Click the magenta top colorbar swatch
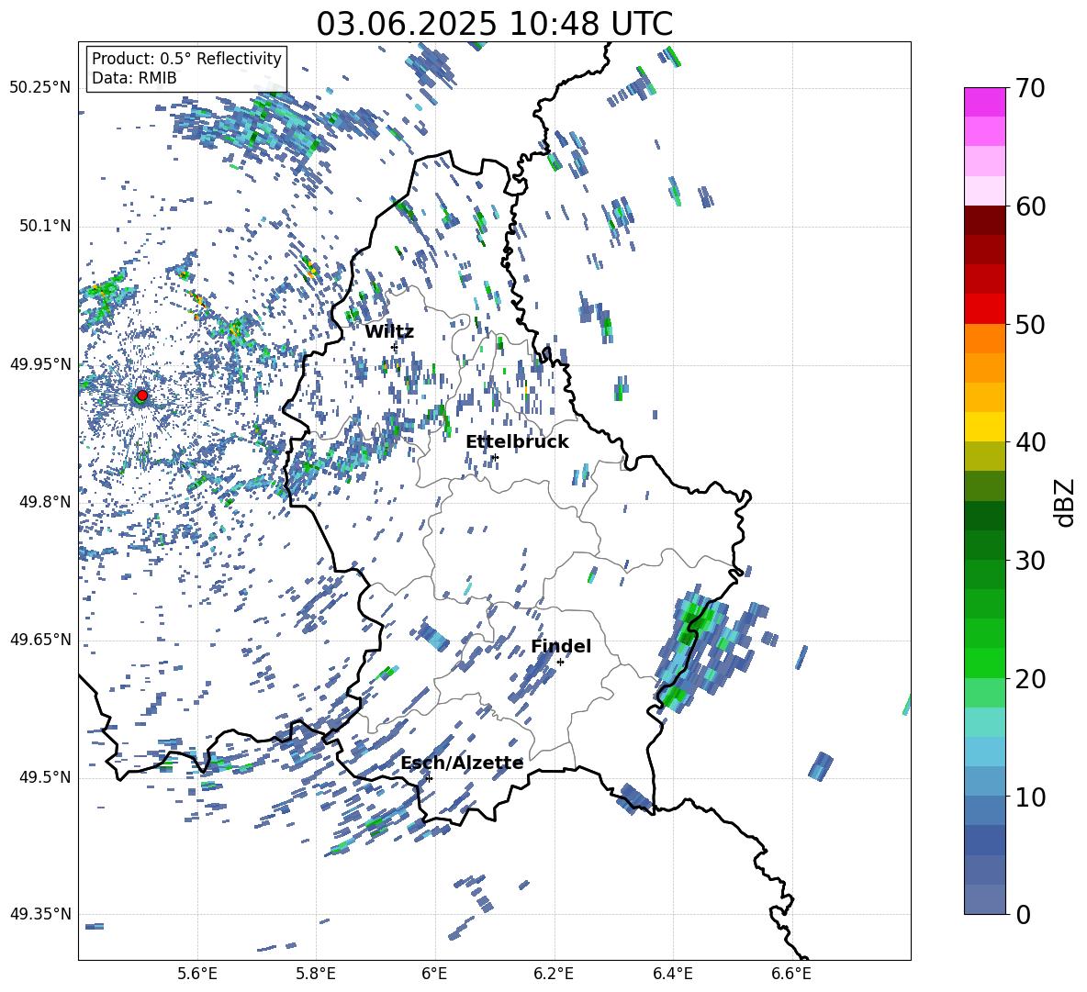This screenshot has width=1087, height=992. pyautogui.click(x=984, y=102)
